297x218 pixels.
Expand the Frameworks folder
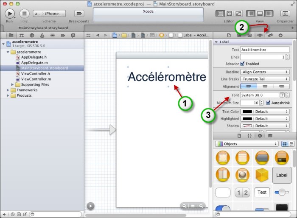[x=8, y=90]
